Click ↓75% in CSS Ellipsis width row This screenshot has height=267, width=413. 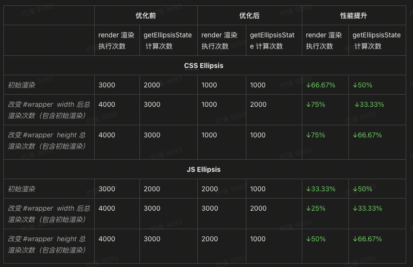[x=315, y=104]
